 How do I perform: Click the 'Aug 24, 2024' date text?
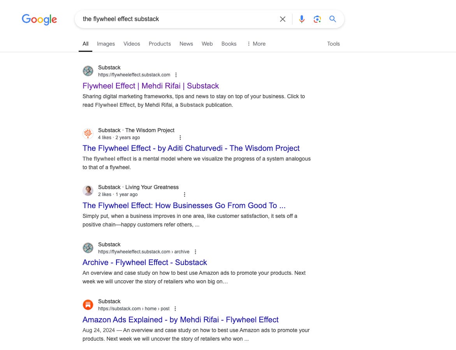click(99, 330)
